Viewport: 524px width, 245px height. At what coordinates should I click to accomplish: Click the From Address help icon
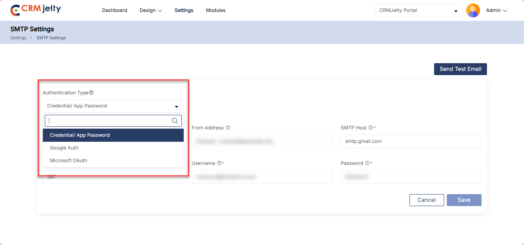click(x=228, y=128)
